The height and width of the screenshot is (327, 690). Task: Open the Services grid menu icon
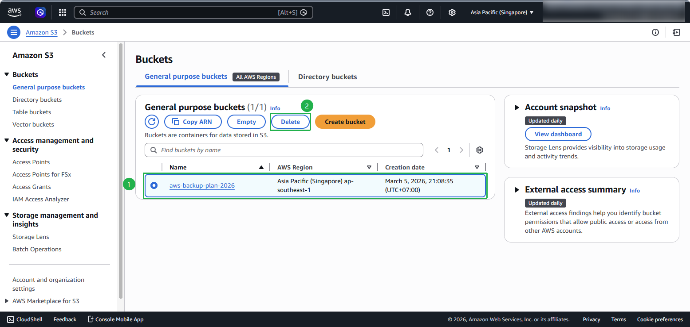tap(63, 12)
